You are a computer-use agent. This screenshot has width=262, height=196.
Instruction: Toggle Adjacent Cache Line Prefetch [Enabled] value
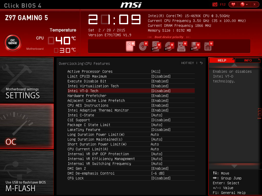(160, 101)
